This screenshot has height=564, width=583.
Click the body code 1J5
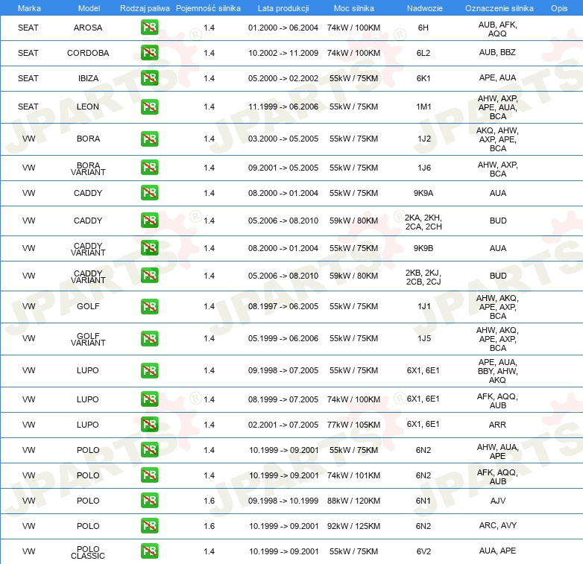pos(424,338)
